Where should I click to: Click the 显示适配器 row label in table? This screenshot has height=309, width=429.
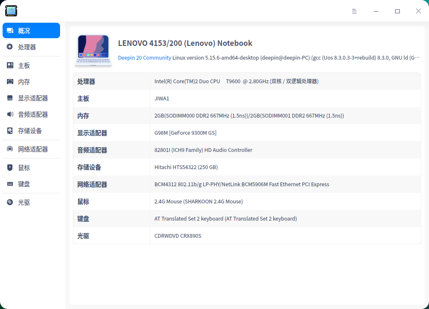(92, 133)
